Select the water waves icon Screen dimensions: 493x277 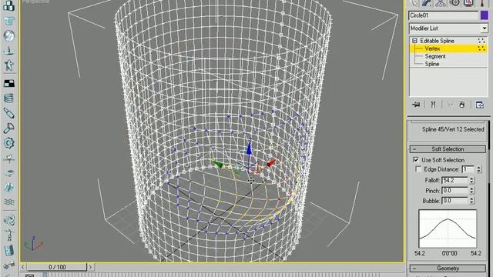pyautogui.click(x=8, y=202)
